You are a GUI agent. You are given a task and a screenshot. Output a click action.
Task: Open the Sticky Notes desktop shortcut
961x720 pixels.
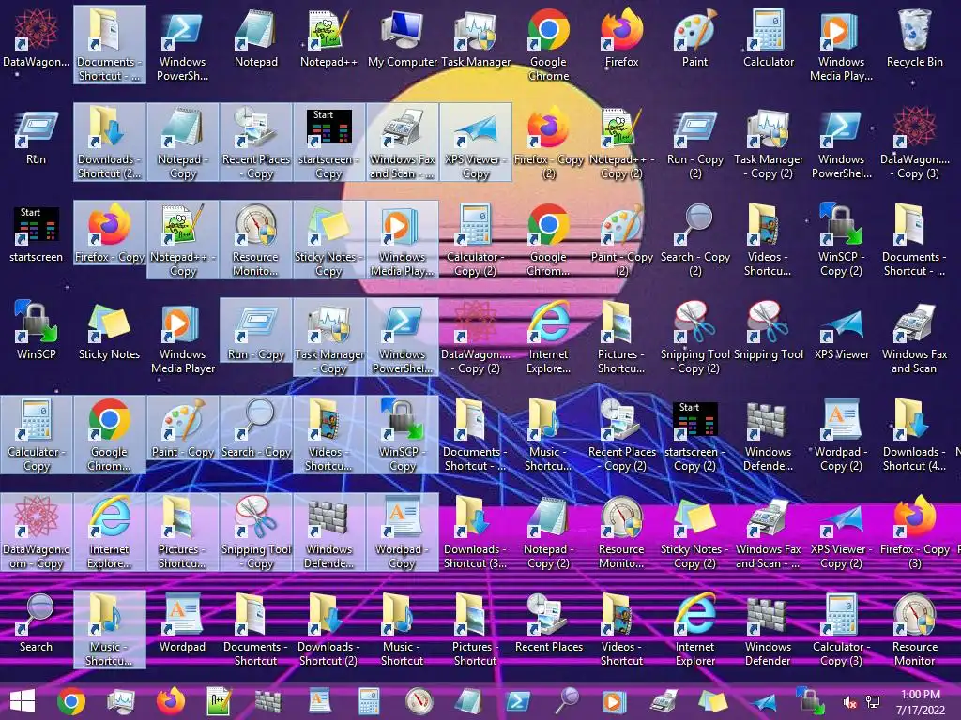point(109,331)
